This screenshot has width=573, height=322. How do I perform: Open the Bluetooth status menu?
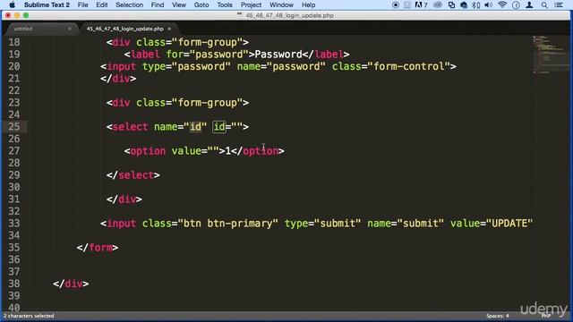click(475, 5)
